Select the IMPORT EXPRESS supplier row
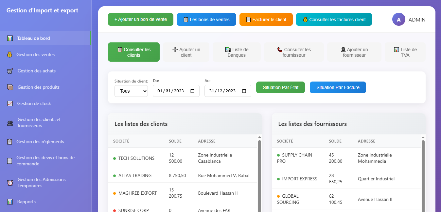The width and height of the screenshot is (441, 212). (x=346, y=179)
